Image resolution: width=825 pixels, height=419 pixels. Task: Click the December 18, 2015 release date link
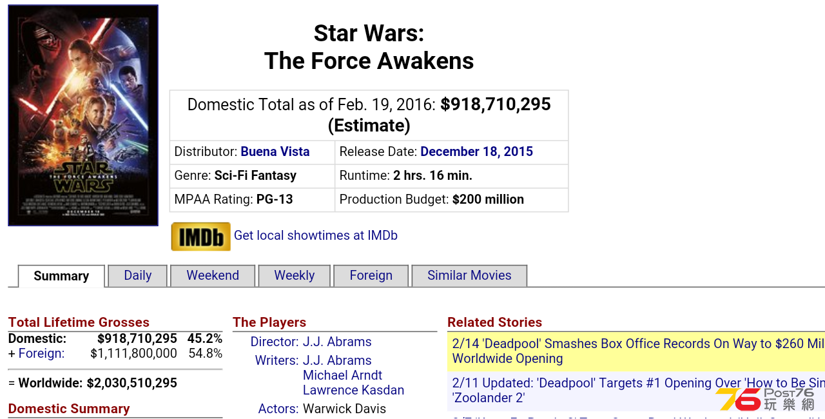point(477,152)
